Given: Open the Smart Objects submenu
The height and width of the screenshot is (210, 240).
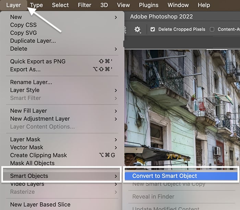Looking at the screenshot, I should pyautogui.click(x=61, y=176).
